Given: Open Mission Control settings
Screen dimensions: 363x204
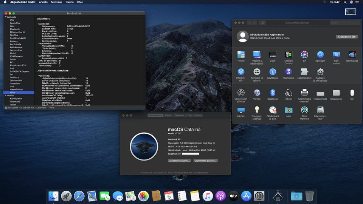Looking at the screenshot, I should [x=289, y=55].
